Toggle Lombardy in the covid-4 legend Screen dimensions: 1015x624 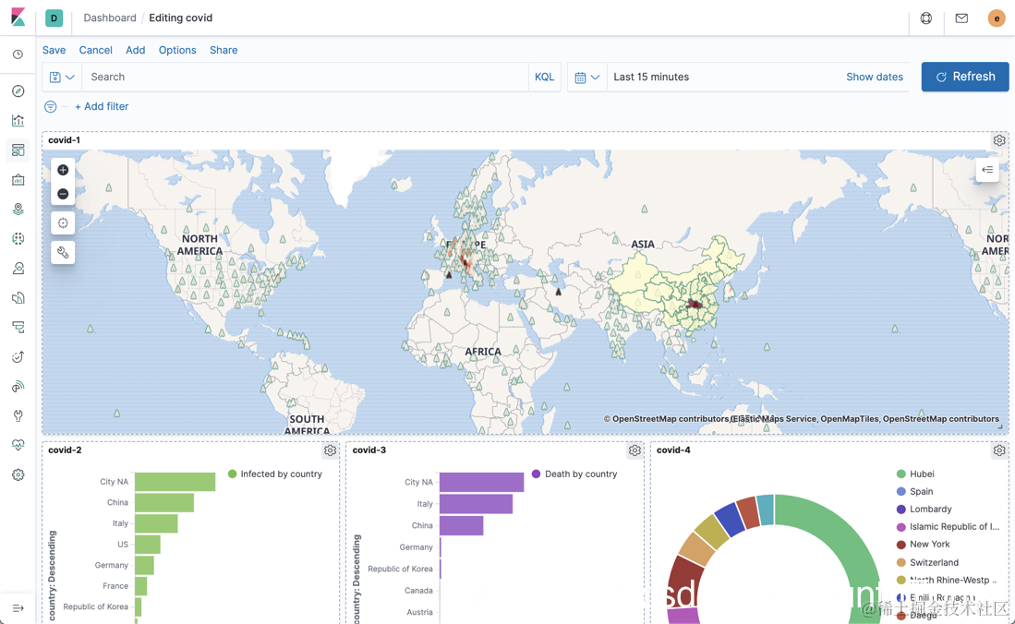coord(924,509)
